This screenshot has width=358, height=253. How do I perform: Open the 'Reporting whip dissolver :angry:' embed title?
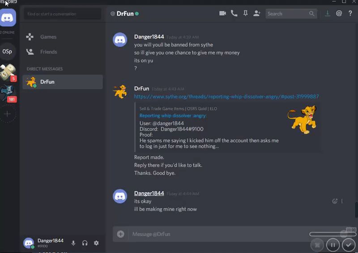tap(173, 116)
